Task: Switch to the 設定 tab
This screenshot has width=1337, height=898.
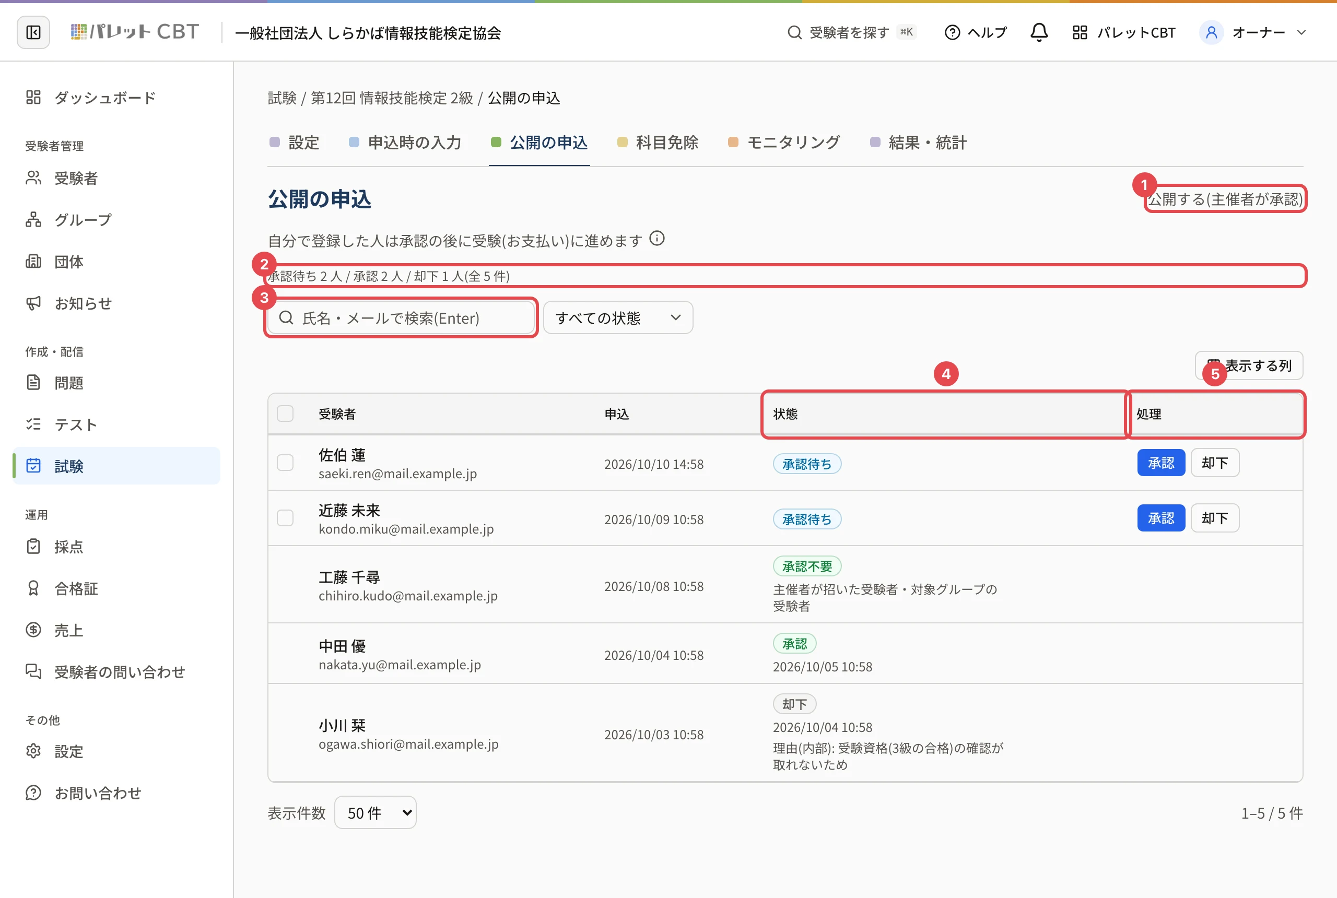Action: click(x=295, y=143)
